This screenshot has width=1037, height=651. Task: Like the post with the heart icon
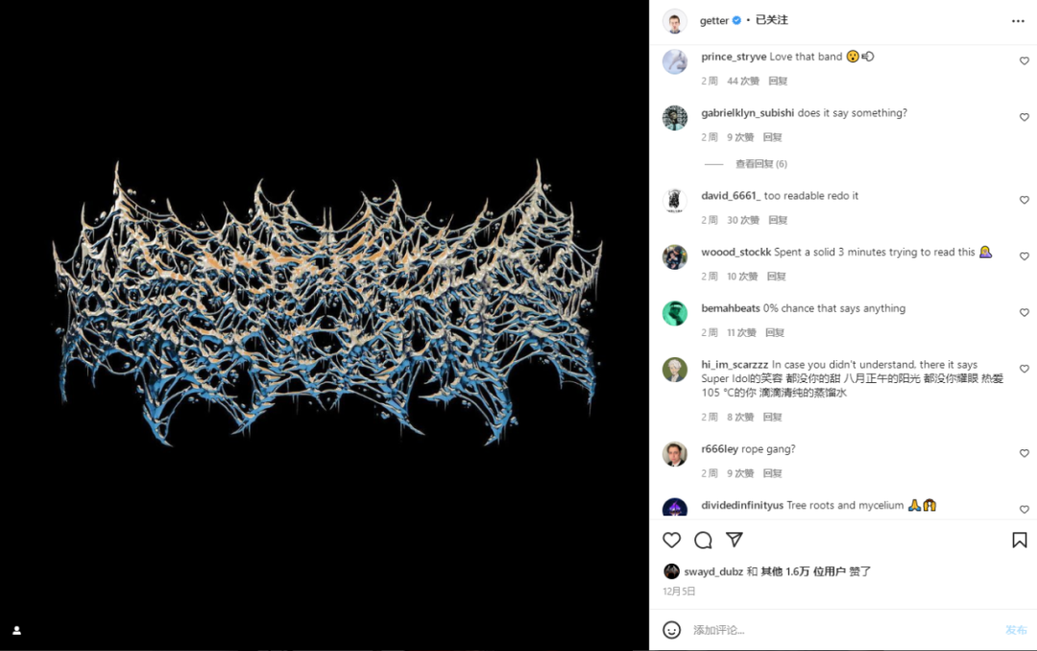click(x=671, y=540)
